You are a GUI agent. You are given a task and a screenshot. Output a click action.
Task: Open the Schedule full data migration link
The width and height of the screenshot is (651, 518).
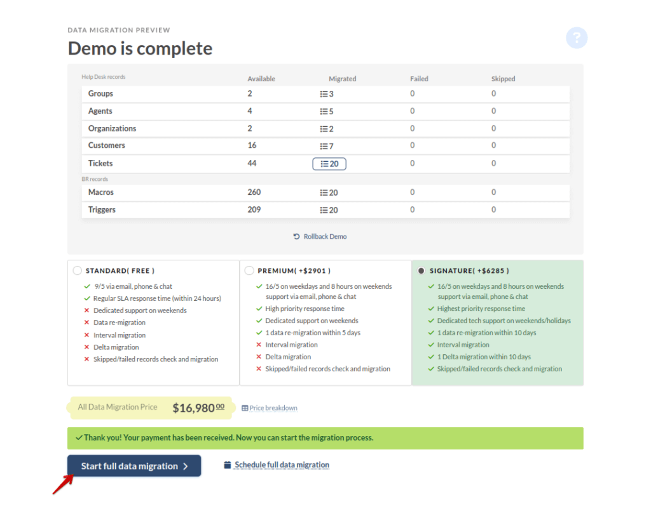pyautogui.click(x=281, y=465)
